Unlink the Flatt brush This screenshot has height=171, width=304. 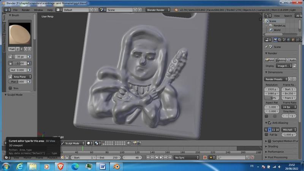(29, 49)
